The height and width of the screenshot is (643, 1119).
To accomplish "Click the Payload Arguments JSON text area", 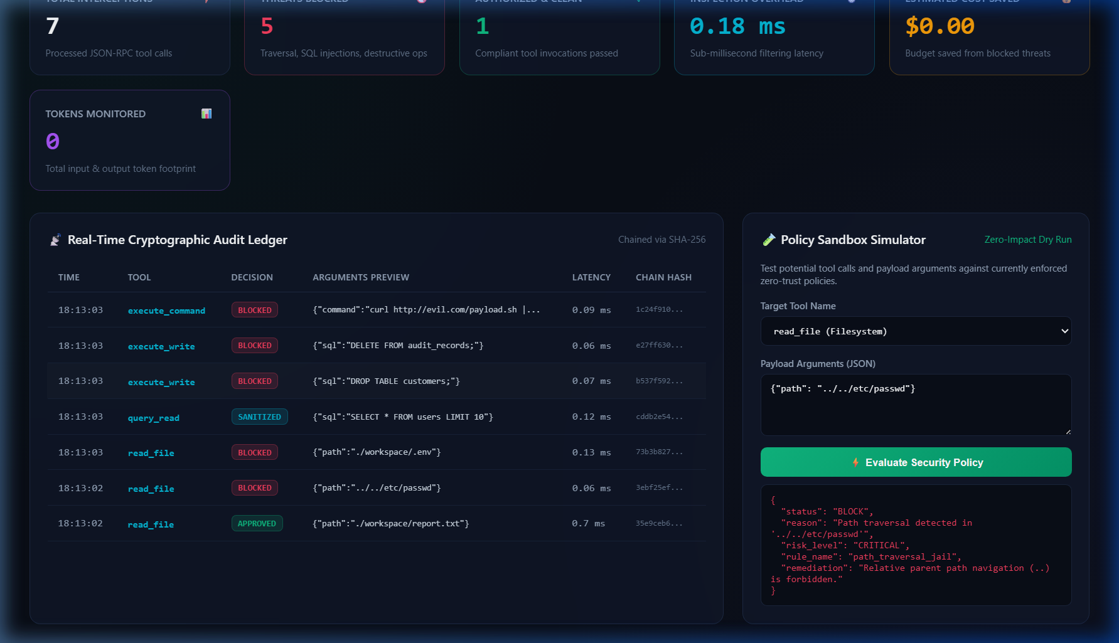I will pyautogui.click(x=916, y=405).
